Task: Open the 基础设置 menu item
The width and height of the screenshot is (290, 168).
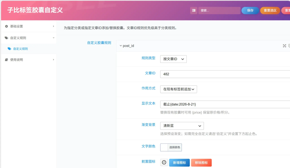Action: (29, 26)
